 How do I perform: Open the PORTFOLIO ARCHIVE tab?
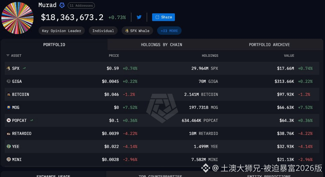(269, 45)
